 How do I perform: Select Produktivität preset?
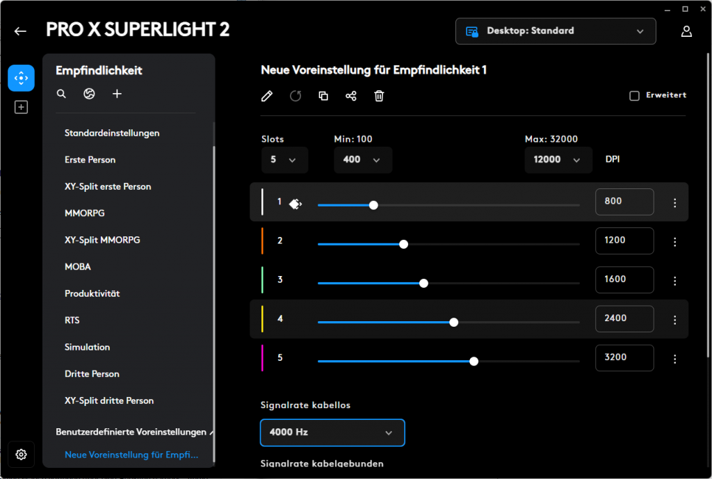[92, 293]
